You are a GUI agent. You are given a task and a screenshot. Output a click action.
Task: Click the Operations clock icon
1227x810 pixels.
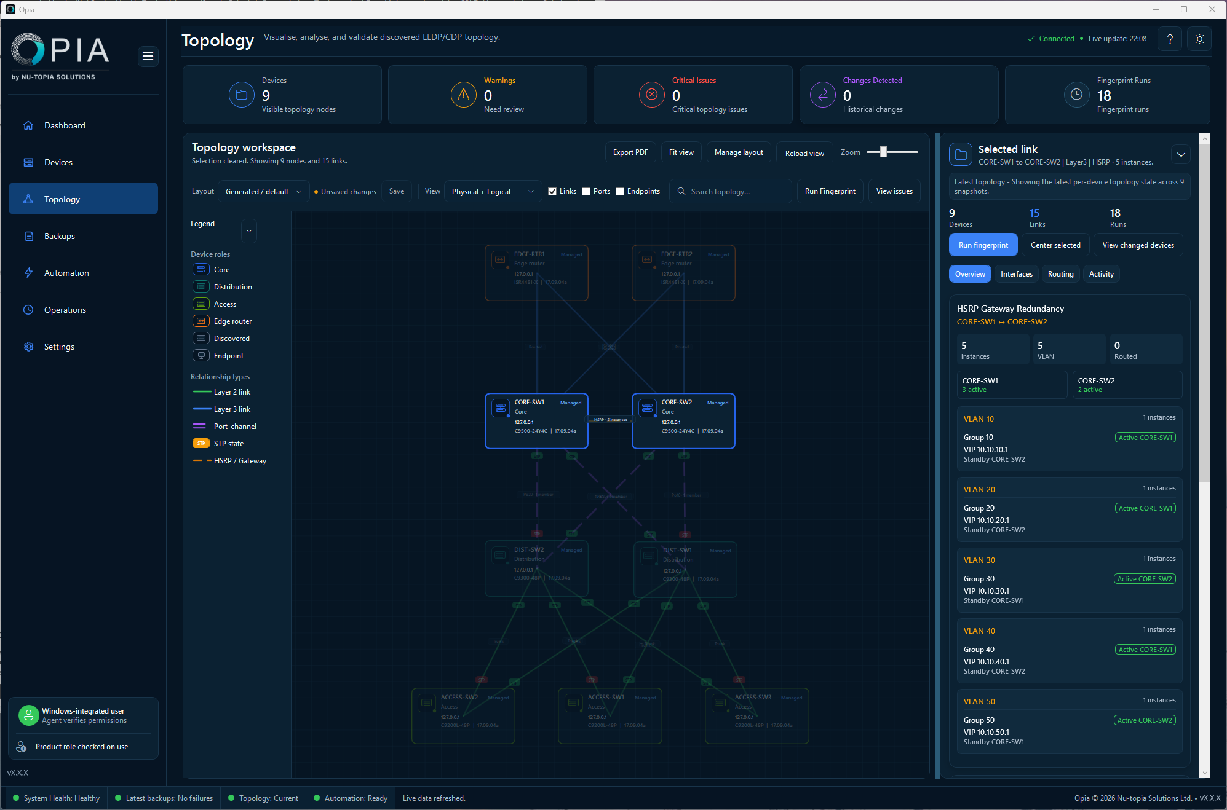pyautogui.click(x=28, y=310)
